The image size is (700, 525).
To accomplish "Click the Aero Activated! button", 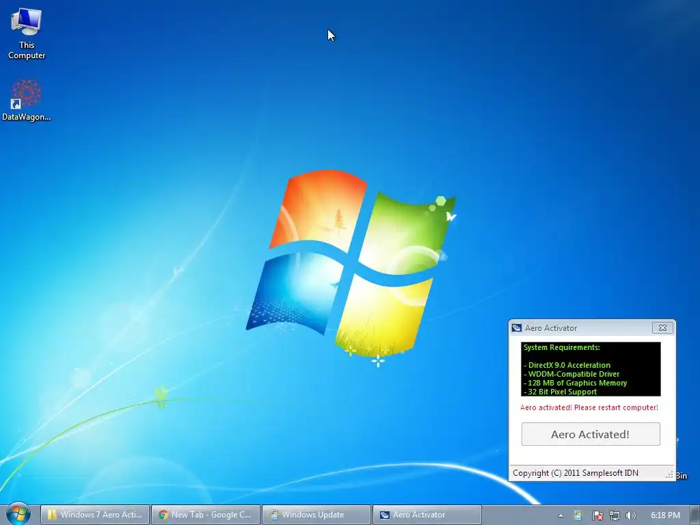I will pyautogui.click(x=591, y=434).
